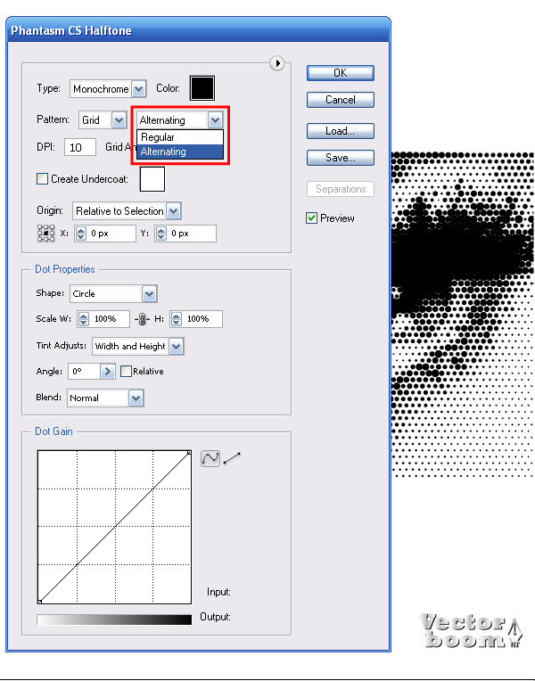Choose Alternating from the pattern list
This screenshot has width=535, height=681.
(180, 152)
